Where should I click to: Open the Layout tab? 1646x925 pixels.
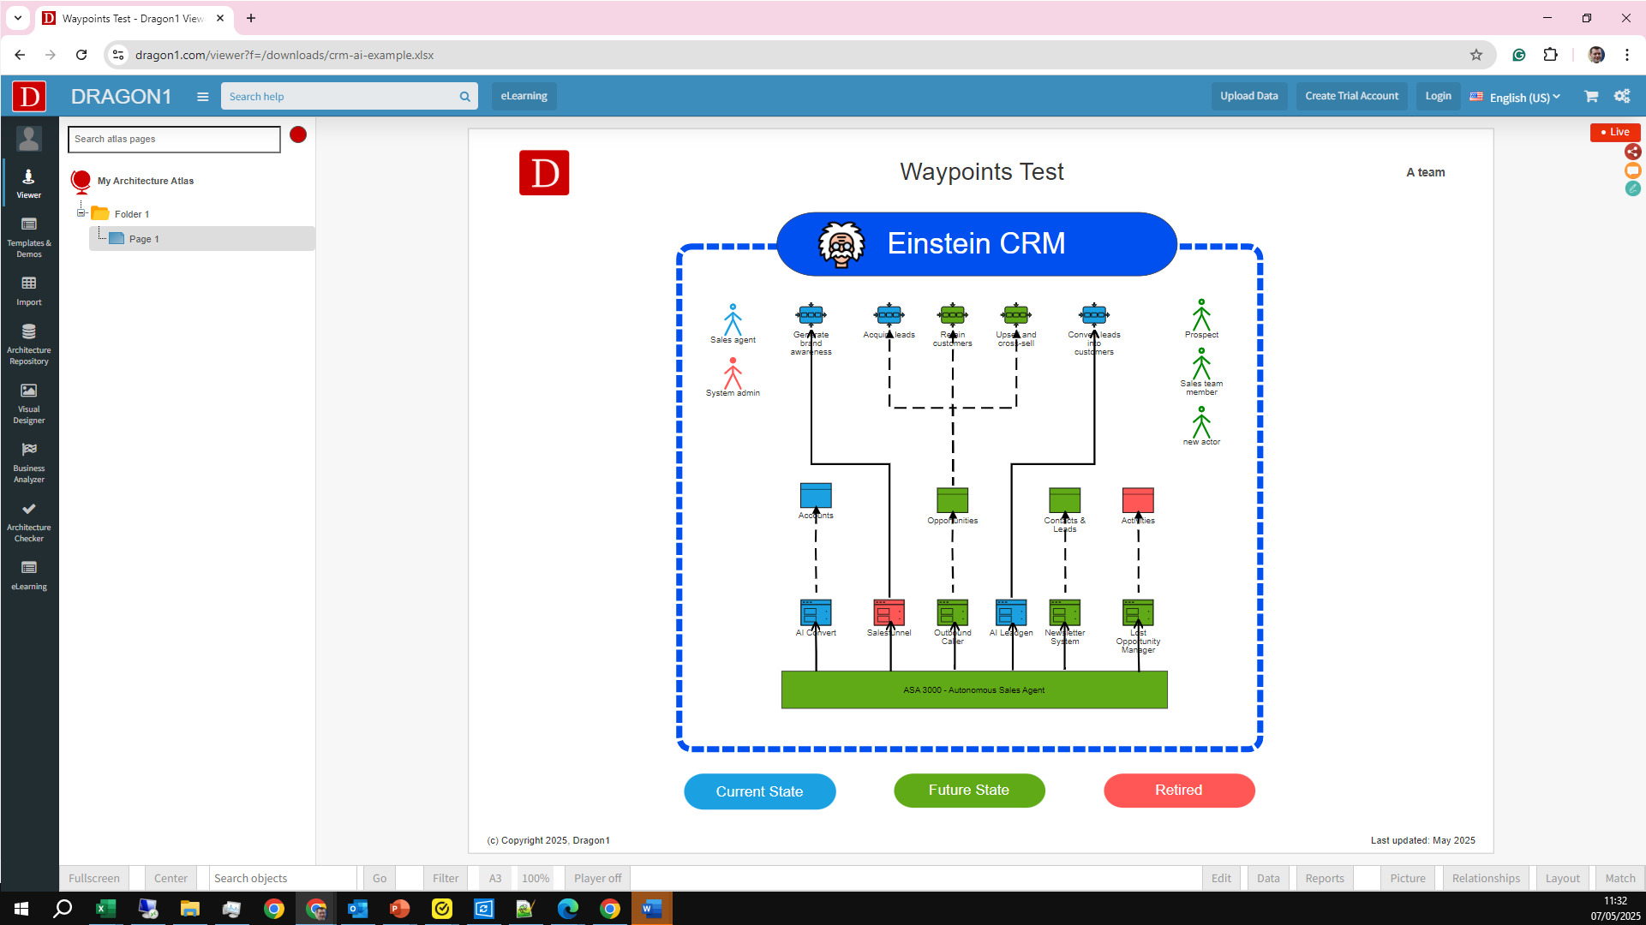pyautogui.click(x=1562, y=878)
